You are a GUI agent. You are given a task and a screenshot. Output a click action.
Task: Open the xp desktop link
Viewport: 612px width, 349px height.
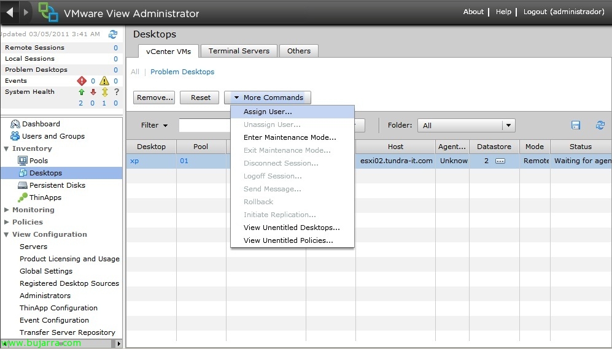[134, 161]
